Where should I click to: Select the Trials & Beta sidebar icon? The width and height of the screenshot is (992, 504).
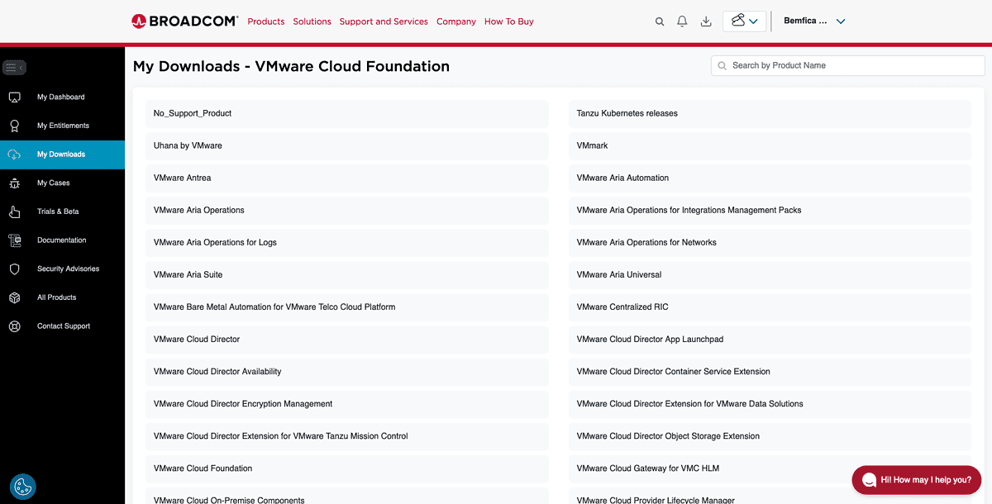click(13, 211)
